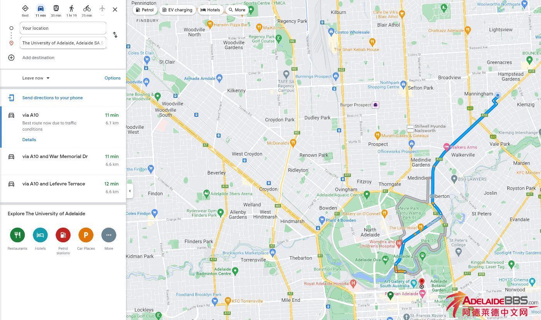This screenshot has width=541, height=320.
Task: Open route Options link
Action: point(112,78)
